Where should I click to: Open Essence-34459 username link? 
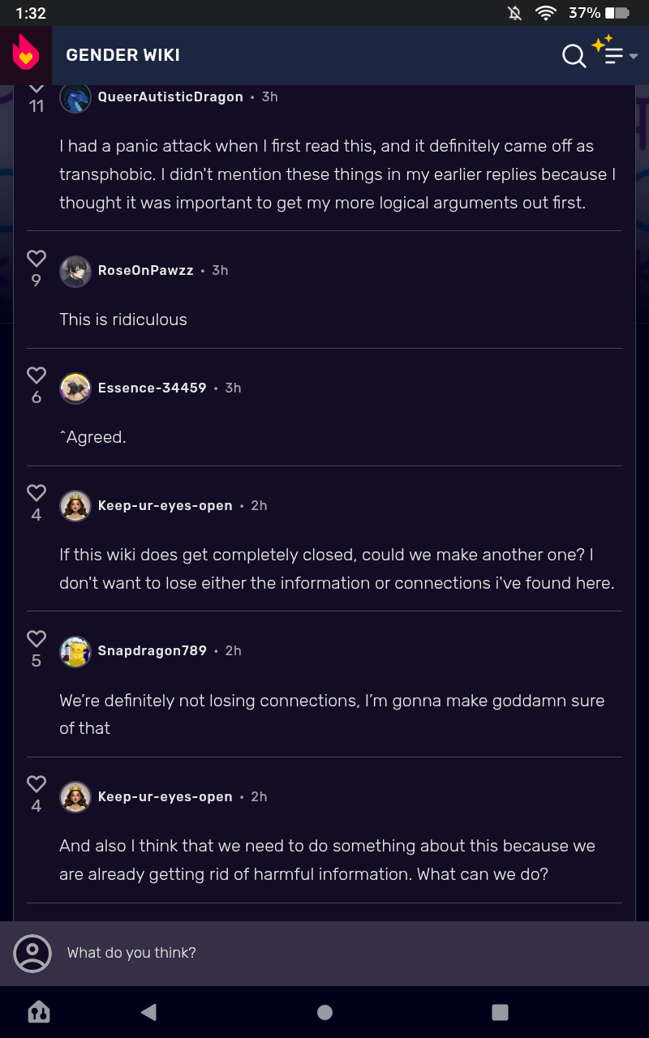152,388
